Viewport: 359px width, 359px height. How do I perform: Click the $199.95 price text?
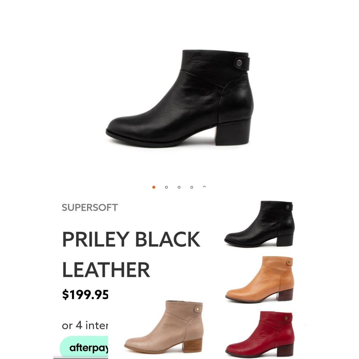85,294
